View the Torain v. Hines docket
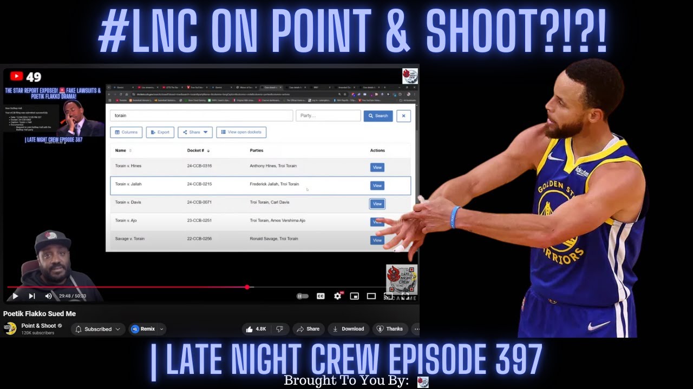Viewport: 693px width, 389px height. (x=377, y=167)
